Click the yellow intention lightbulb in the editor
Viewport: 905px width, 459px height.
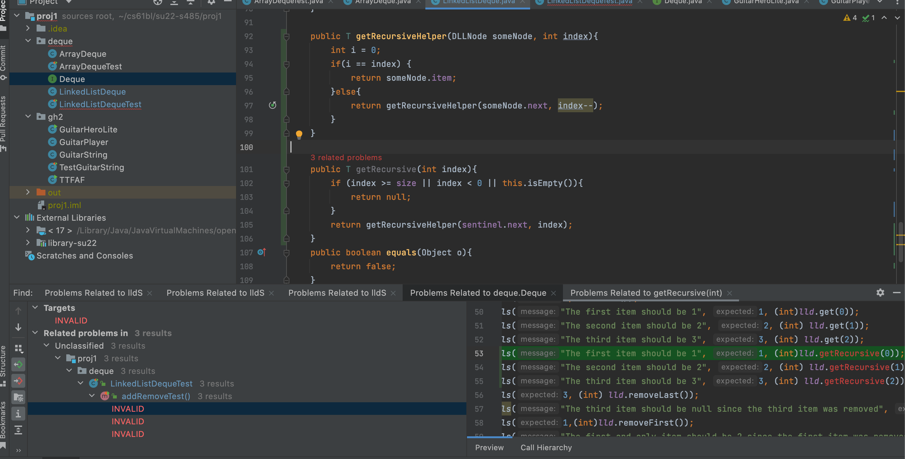point(299,134)
